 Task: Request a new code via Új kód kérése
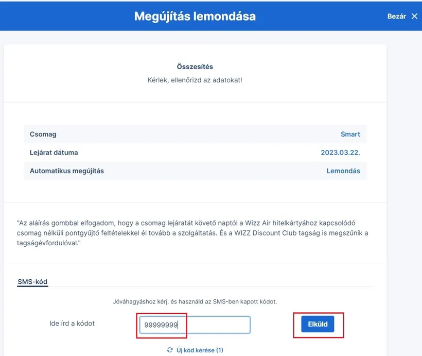(199, 350)
